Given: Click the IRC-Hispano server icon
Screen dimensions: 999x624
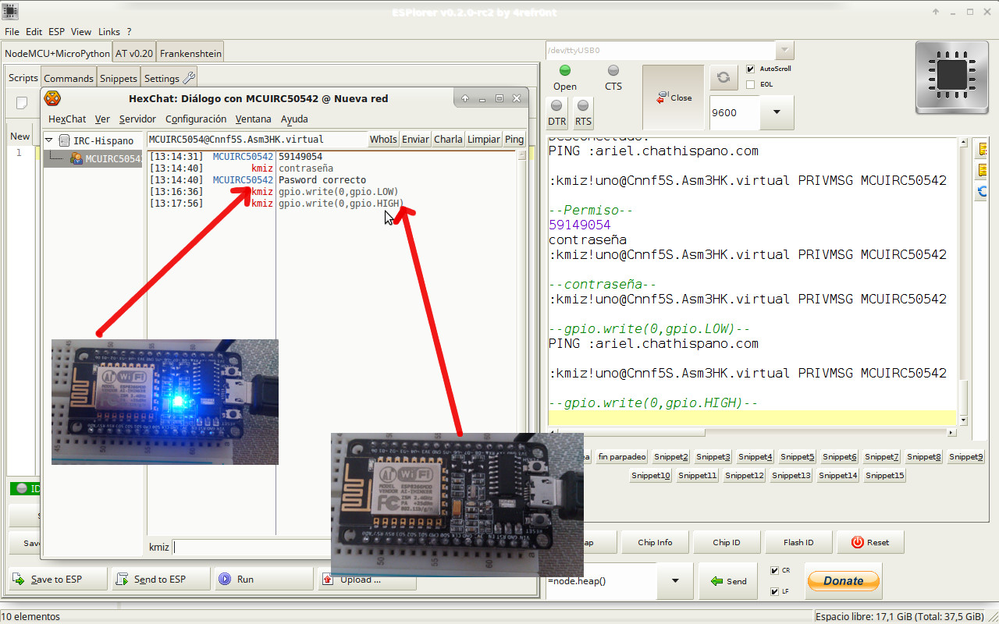Looking at the screenshot, I should click(64, 140).
